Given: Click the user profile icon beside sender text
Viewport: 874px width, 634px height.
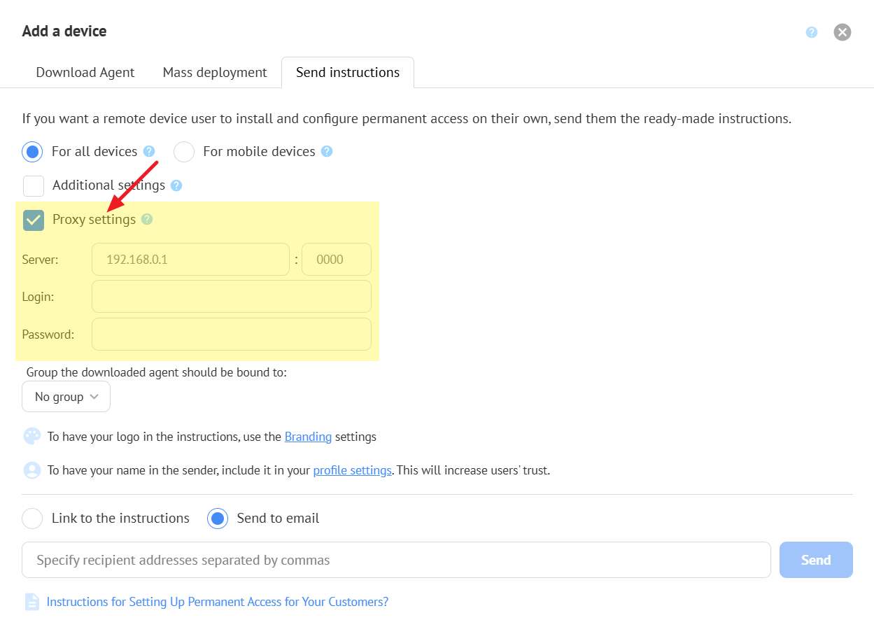Looking at the screenshot, I should [x=32, y=470].
